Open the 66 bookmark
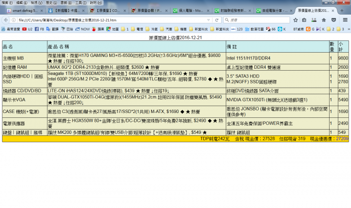The height and width of the screenshot is (208, 351). click(x=271, y=29)
